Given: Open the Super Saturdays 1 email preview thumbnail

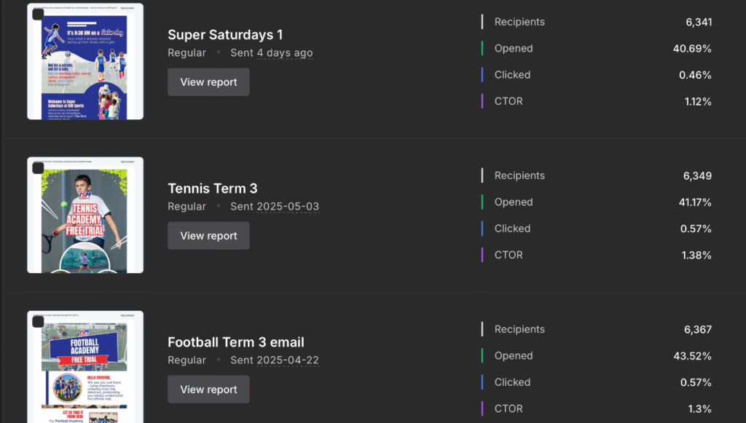Looking at the screenshot, I should coord(85,66).
